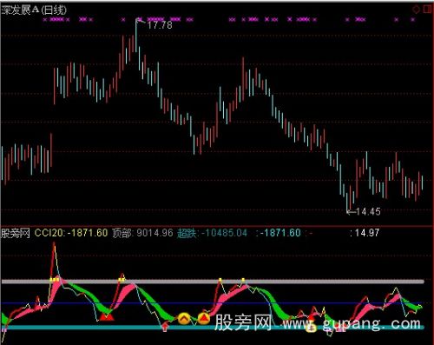Viewport: 434px width, 345px height.
Task: Click the teal :-1871.60 indicator value
Action: (279, 233)
